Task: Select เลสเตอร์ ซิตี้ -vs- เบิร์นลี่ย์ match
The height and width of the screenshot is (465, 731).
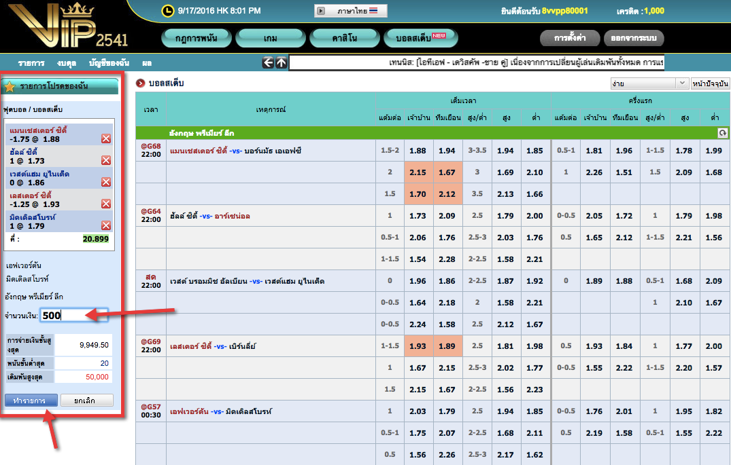Action: pyautogui.click(x=213, y=346)
